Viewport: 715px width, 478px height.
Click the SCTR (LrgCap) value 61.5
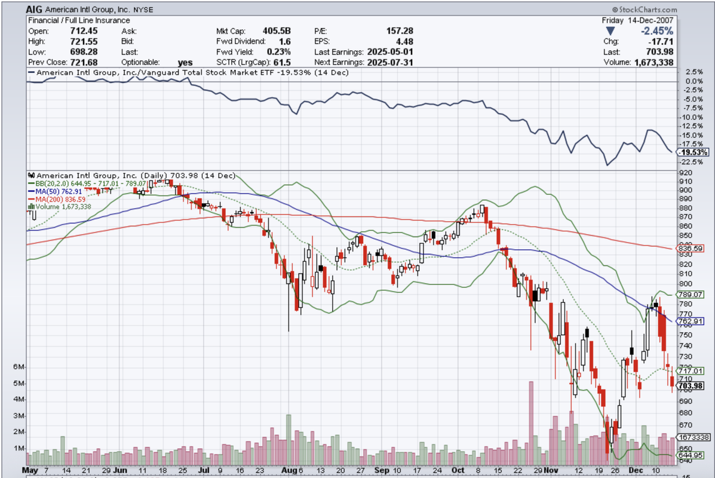(283, 63)
